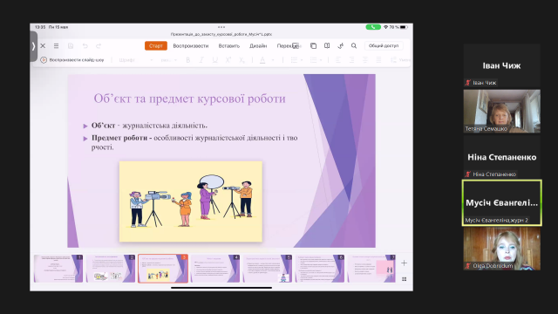Click the filename title of the presentation
Screen dimensions: 558x314
click(221, 35)
